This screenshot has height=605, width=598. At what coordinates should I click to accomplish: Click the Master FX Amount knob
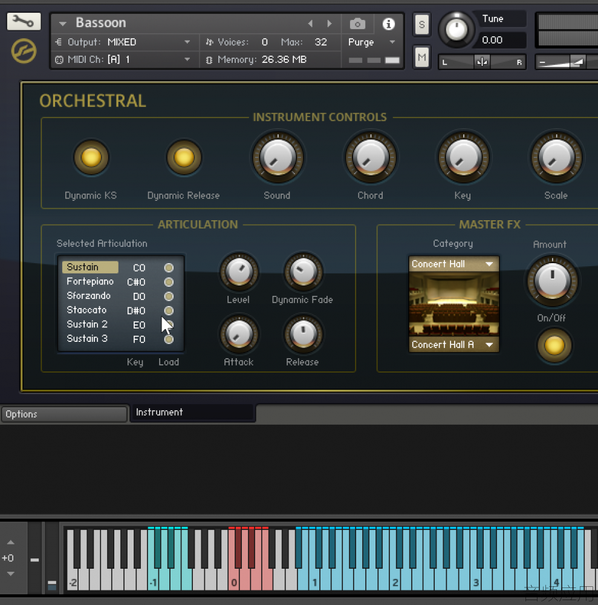552,280
